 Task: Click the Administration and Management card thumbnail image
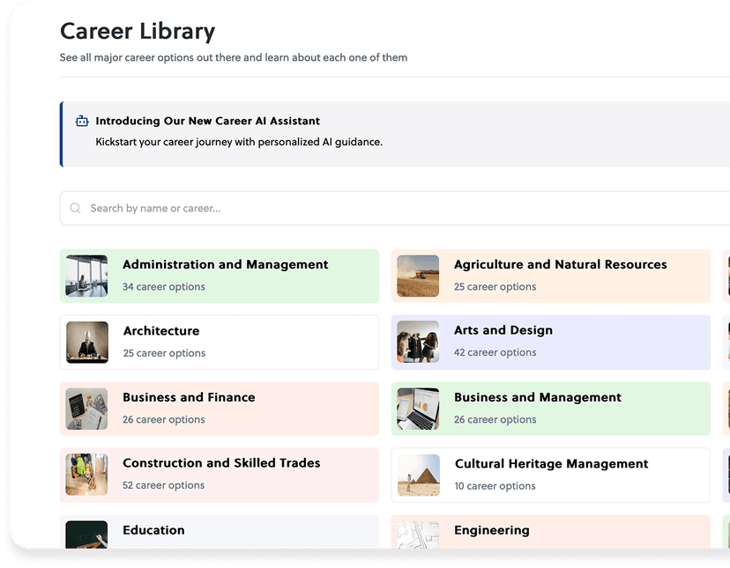(86, 275)
